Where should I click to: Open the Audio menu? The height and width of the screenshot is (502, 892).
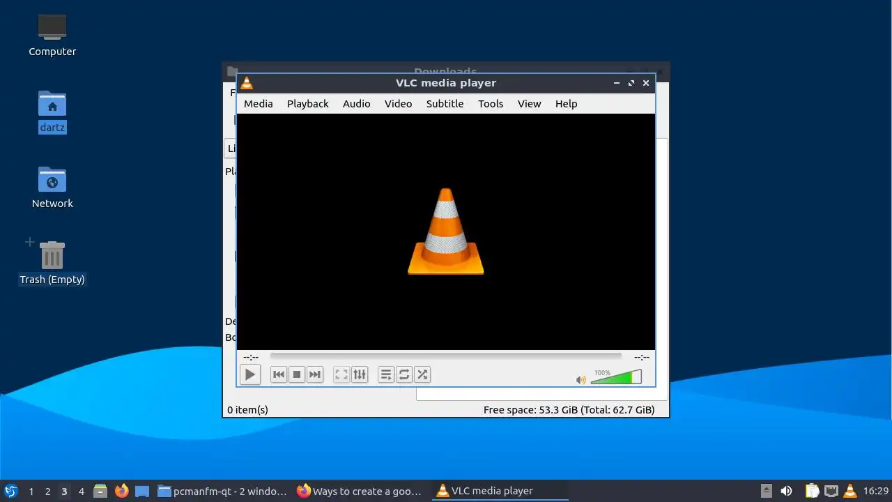coord(356,103)
